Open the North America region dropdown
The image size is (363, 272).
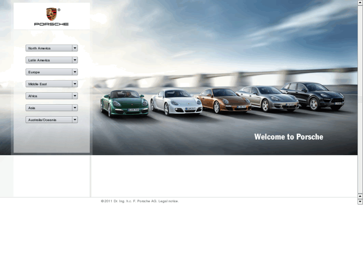51,48
